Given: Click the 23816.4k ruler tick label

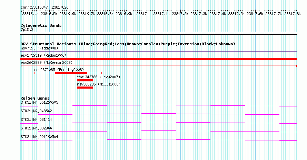Looking at the screenshot, I should click(30, 14).
